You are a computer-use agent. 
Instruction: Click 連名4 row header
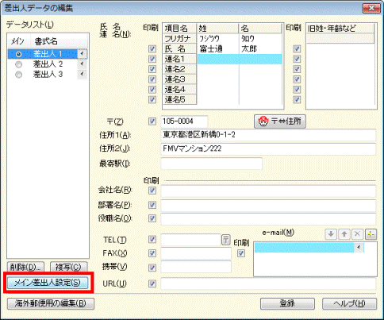coord(180,90)
